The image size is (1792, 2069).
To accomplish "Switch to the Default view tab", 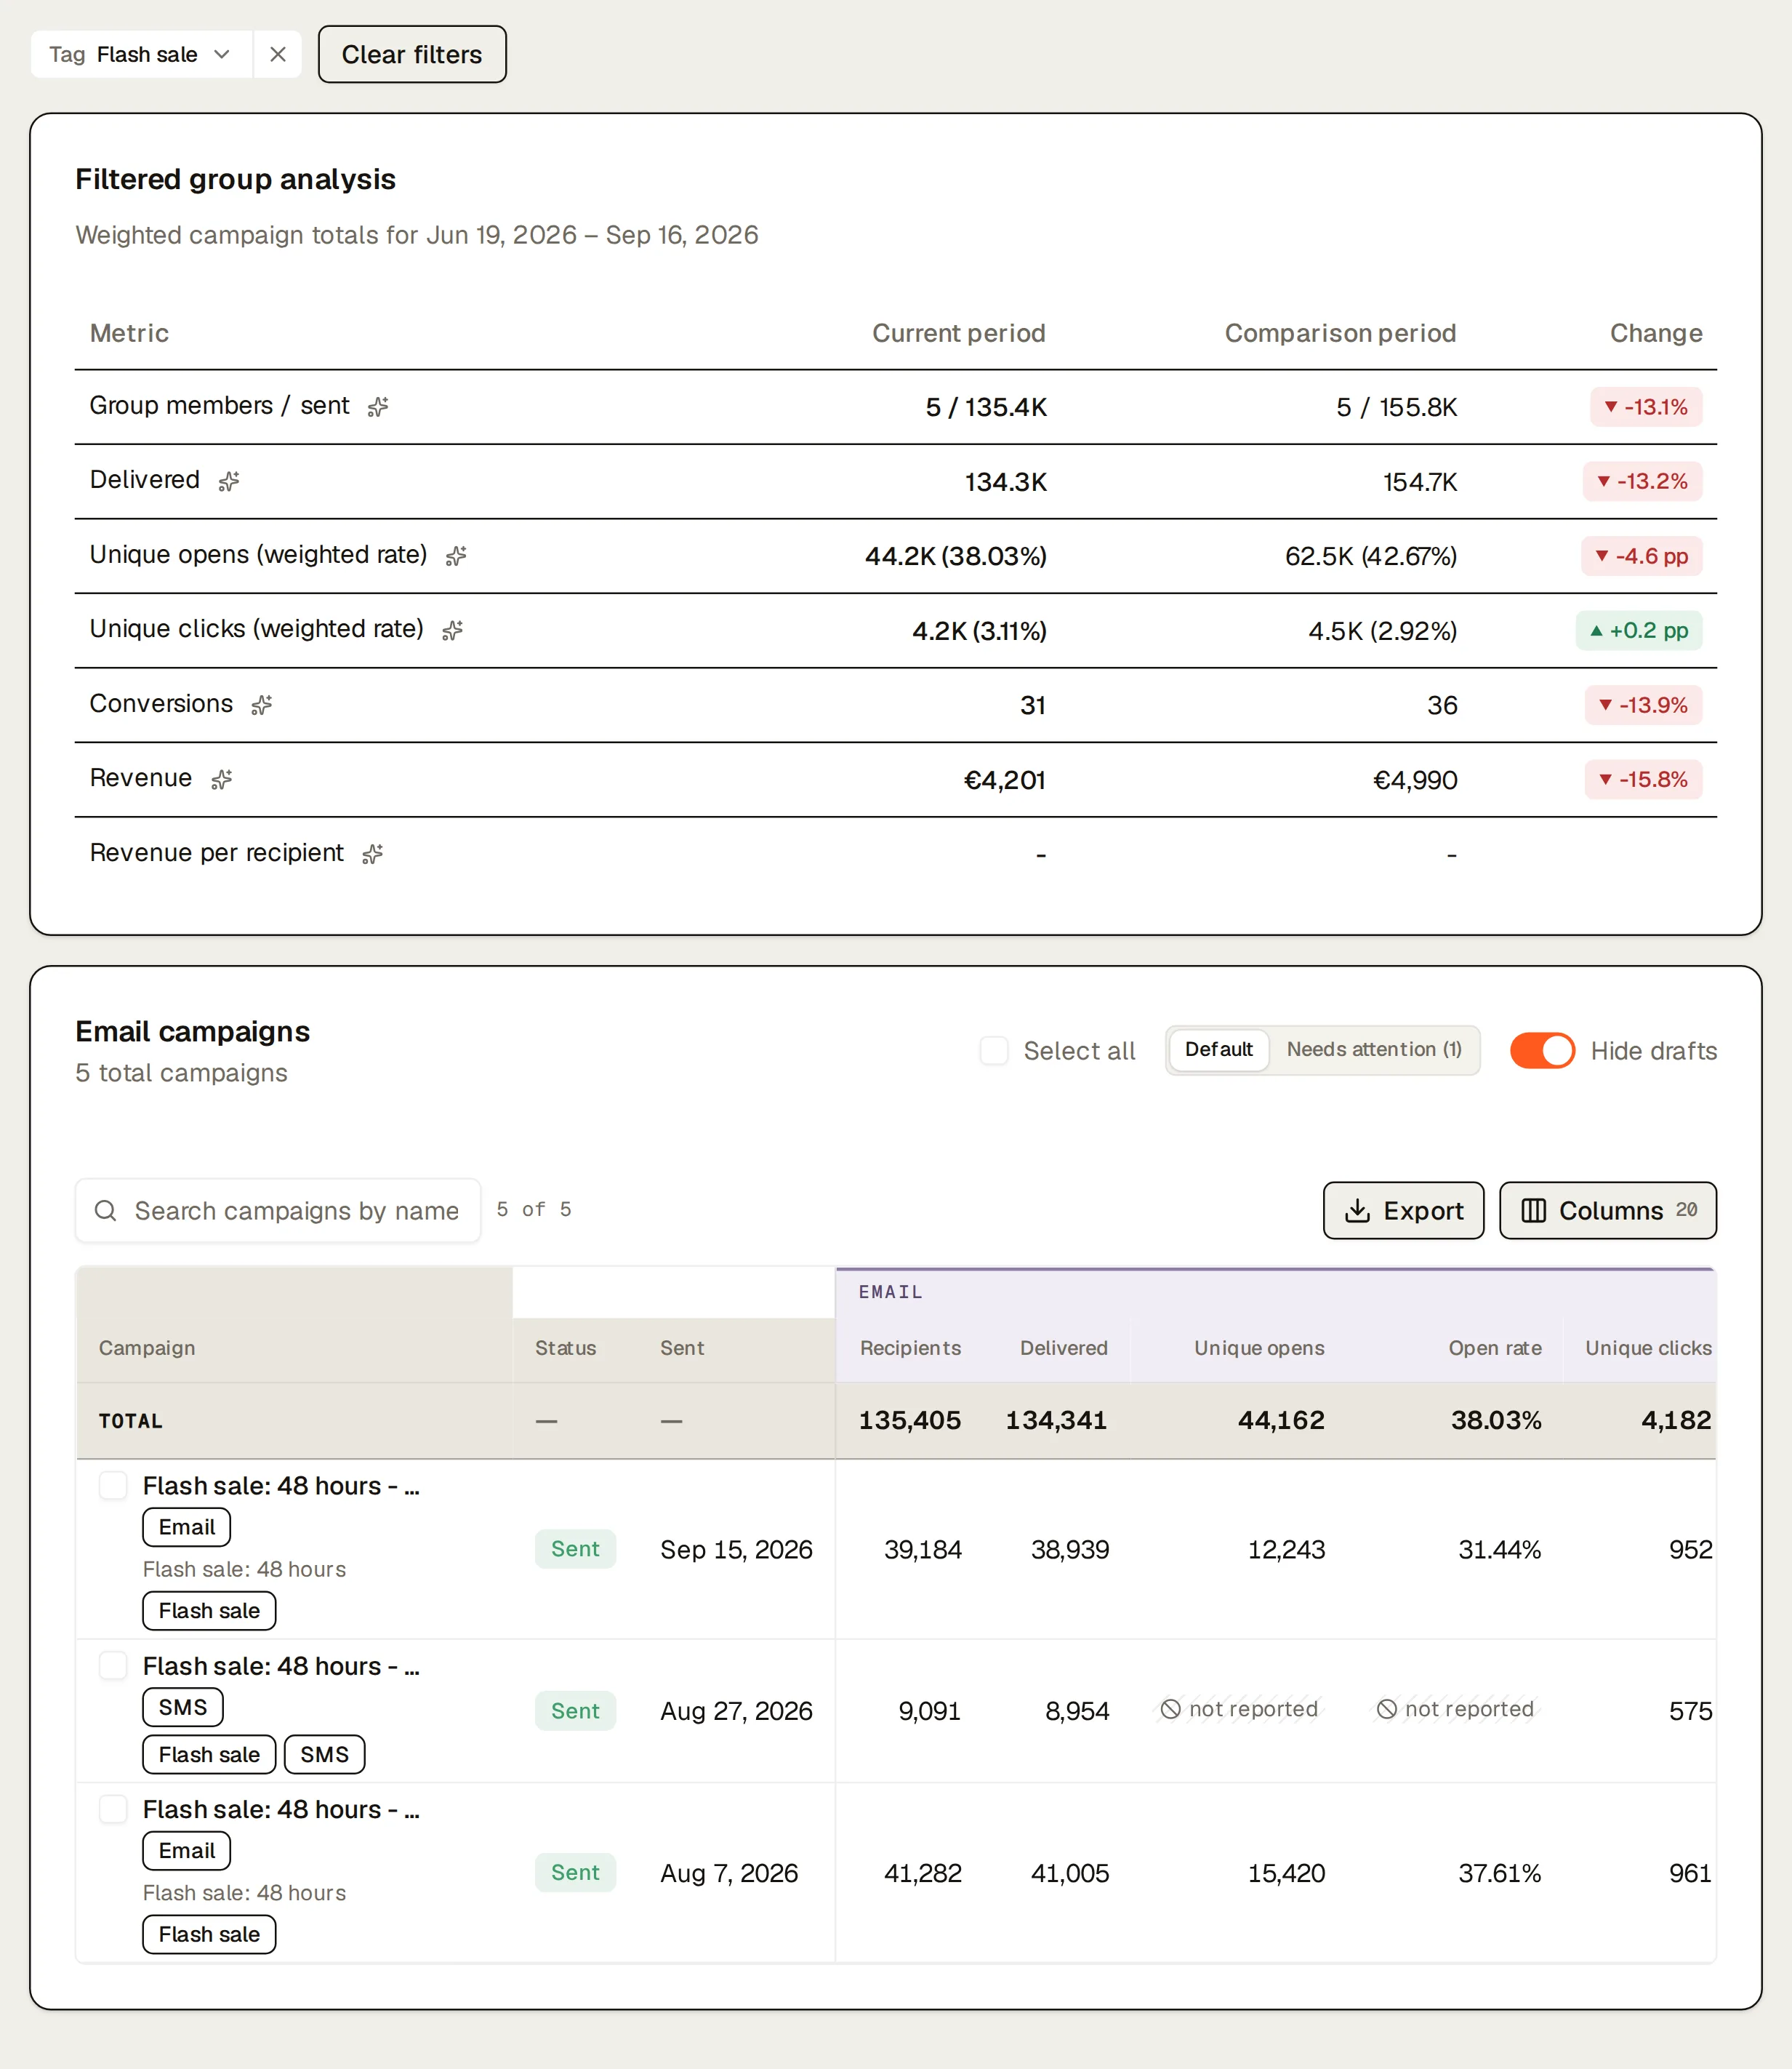I will coord(1218,1049).
